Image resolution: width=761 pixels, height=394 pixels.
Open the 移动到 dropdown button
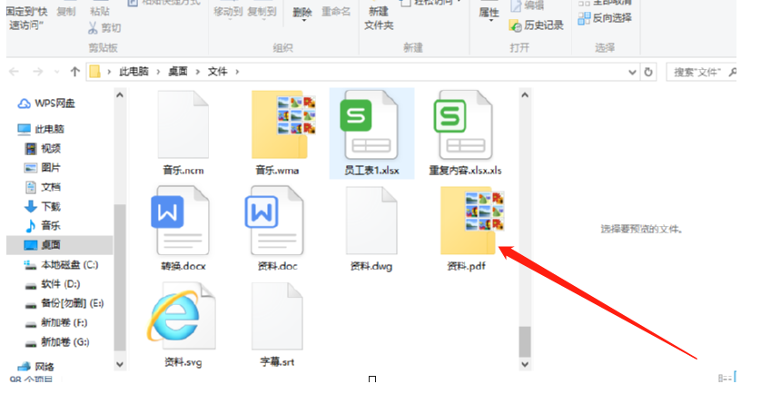tap(228, 12)
